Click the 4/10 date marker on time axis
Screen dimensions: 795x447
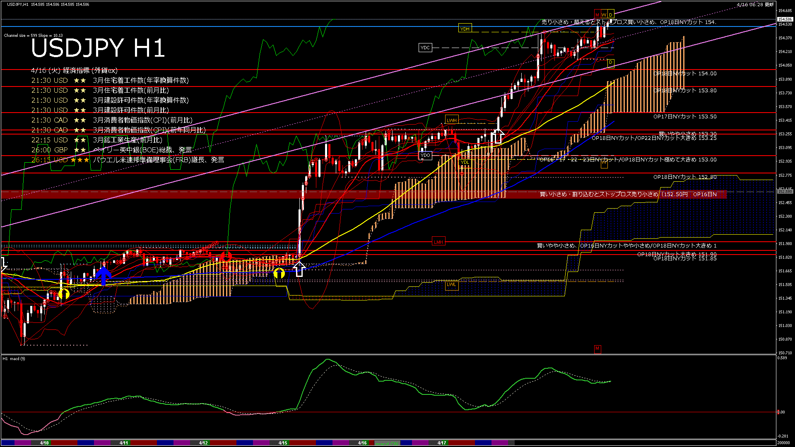click(44, 443)
